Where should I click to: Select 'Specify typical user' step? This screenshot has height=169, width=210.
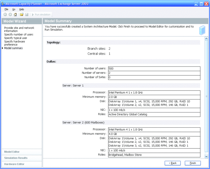pyautogui.click(x=15, y=38)
